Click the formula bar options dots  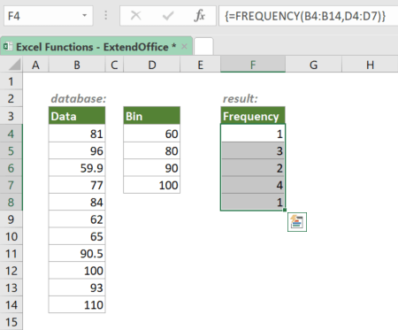click(106, 16)
